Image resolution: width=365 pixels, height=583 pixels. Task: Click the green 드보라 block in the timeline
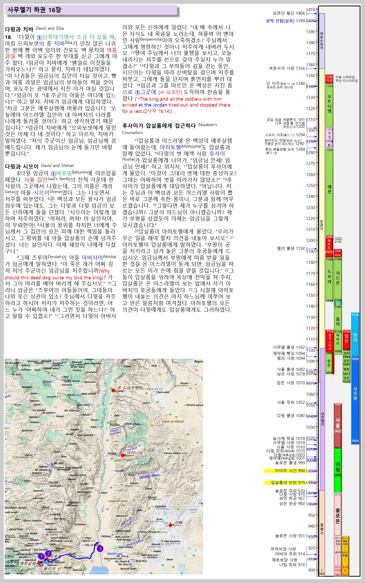click(x=329, y=279)
